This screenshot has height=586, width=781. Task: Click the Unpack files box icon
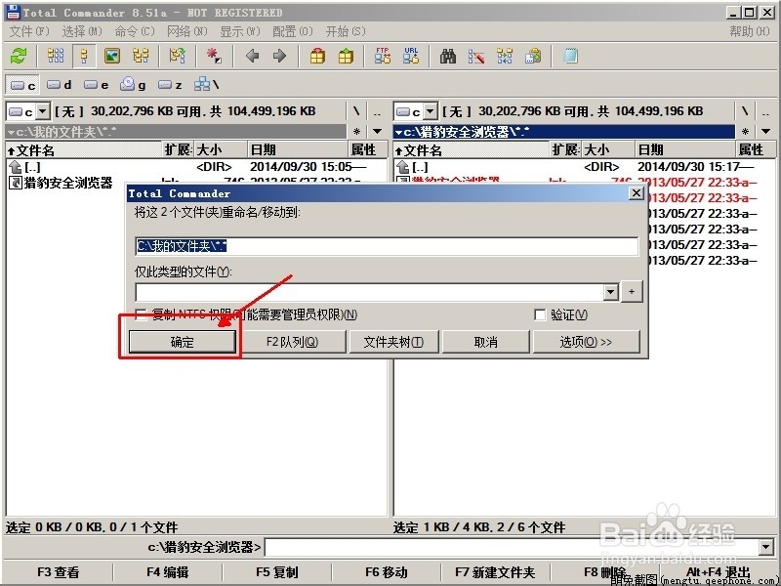(x=346, y=56)
